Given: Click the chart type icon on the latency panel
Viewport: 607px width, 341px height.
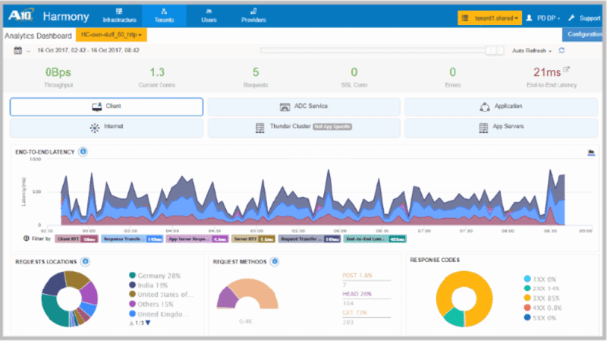Looking at the screenshot, I should 591,153.
